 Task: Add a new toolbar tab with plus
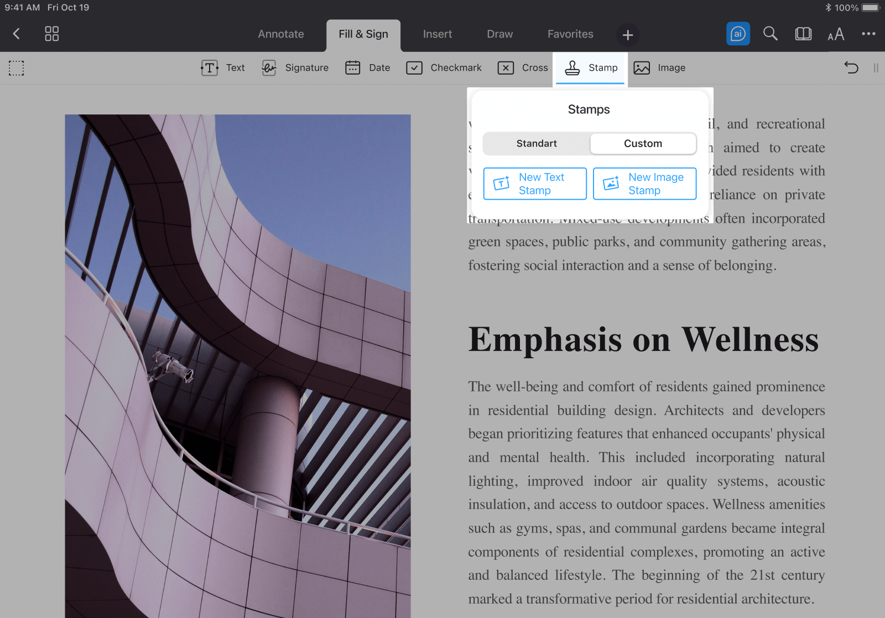click(628, 35)
